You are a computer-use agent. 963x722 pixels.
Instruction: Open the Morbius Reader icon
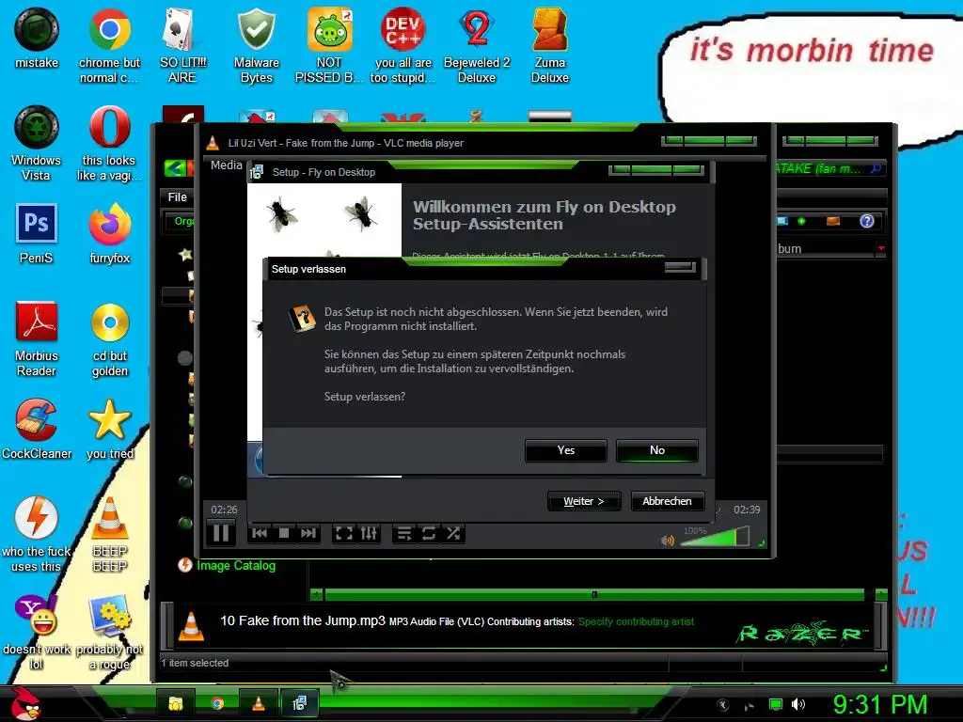(37, 338)
